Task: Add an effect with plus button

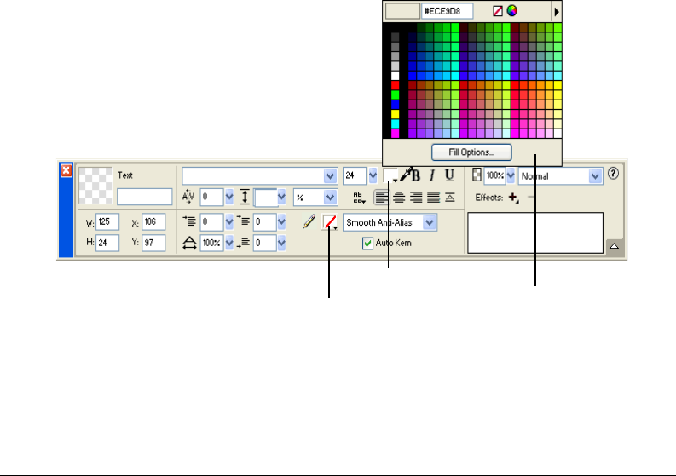Action: (x=513, y=198)
